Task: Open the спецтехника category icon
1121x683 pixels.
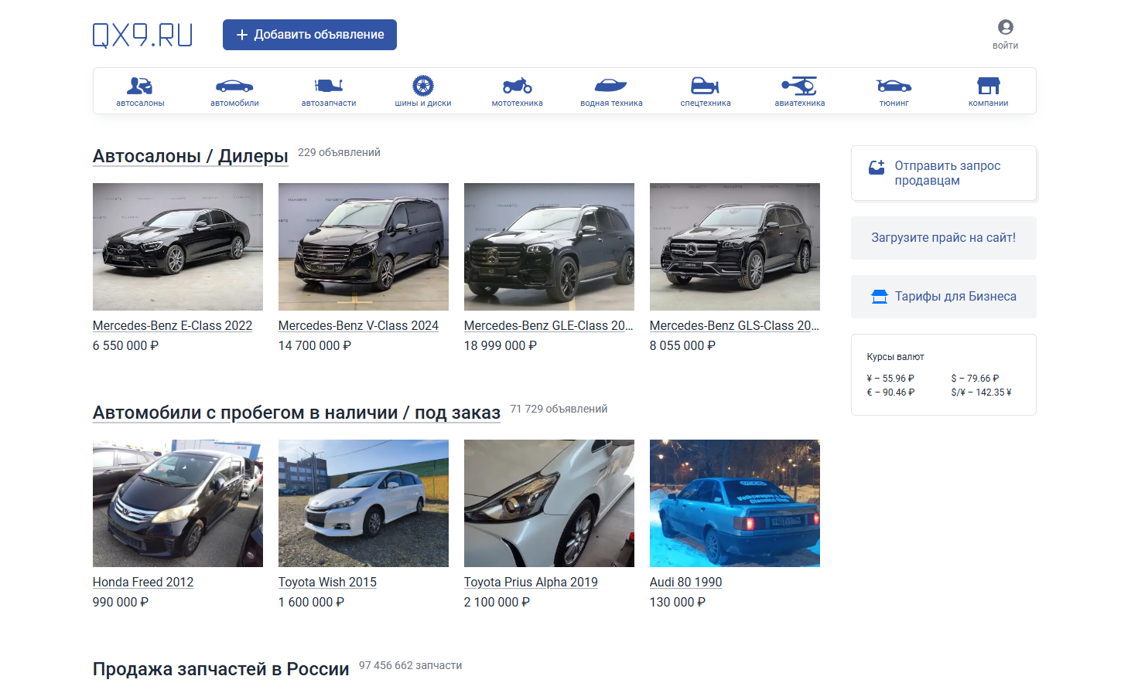Action: point(706,86)
